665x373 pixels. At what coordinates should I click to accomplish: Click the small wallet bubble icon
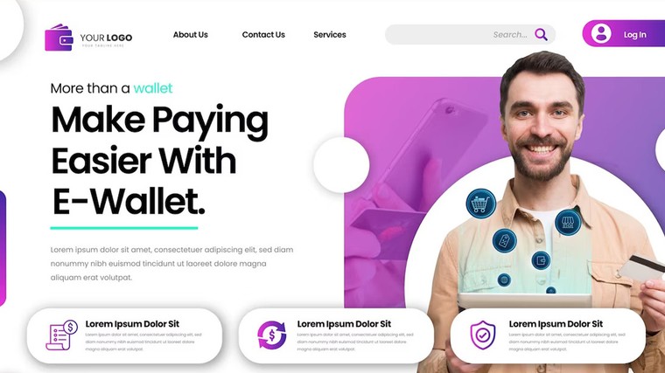(541, 260)
